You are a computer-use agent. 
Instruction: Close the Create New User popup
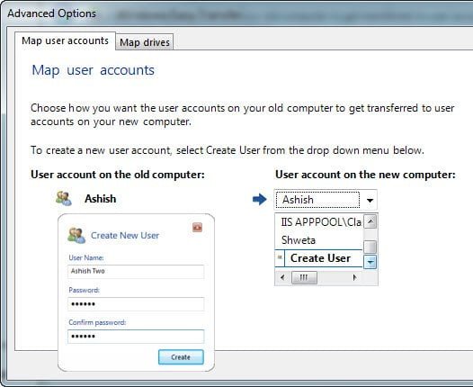(198, 227)
